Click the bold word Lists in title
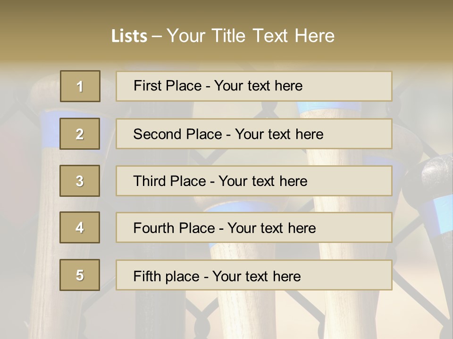453x339 pixels. point(129,36)
